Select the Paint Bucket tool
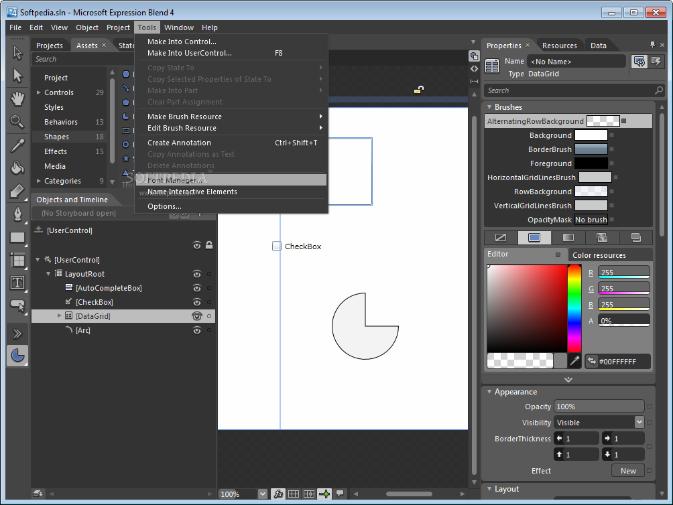 [x=17, y=168]
